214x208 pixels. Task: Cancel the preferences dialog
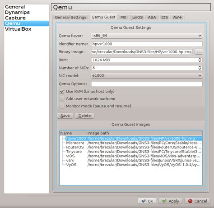tap(197, 201)
